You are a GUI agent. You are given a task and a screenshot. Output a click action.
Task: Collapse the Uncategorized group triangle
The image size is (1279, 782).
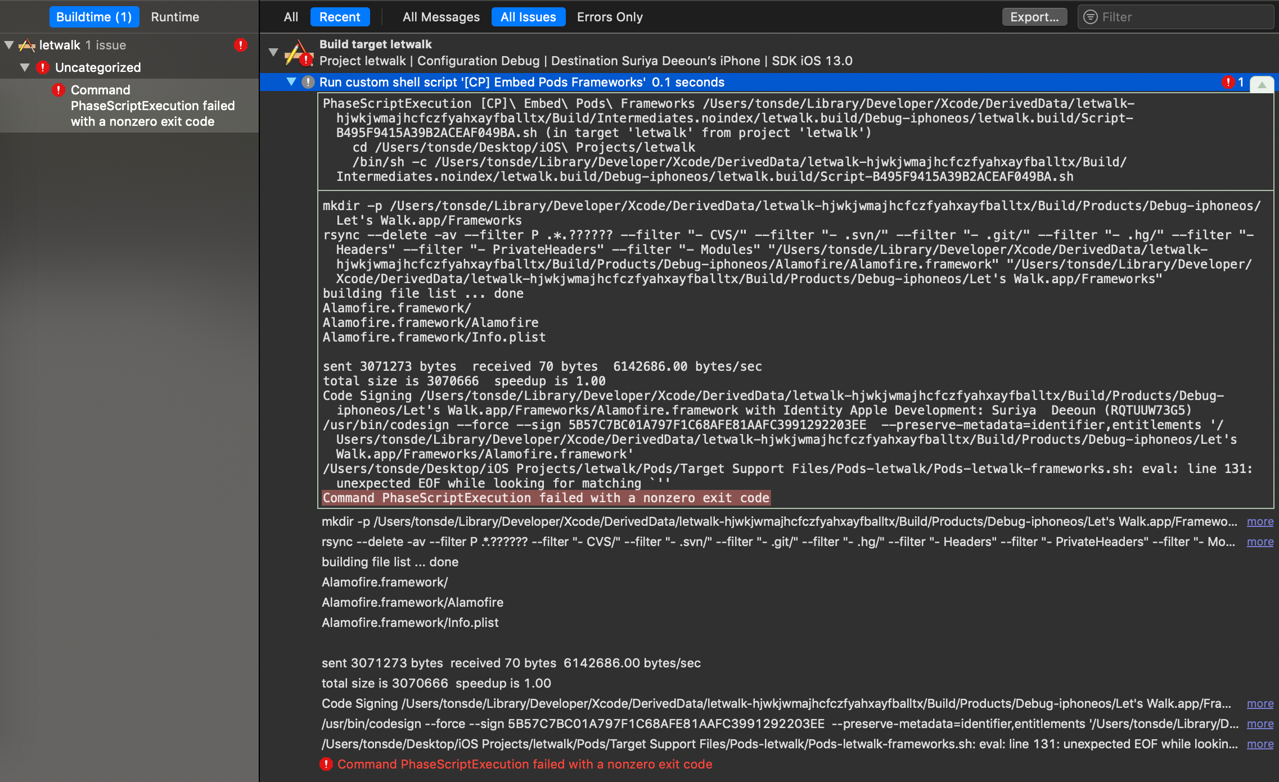25,67
